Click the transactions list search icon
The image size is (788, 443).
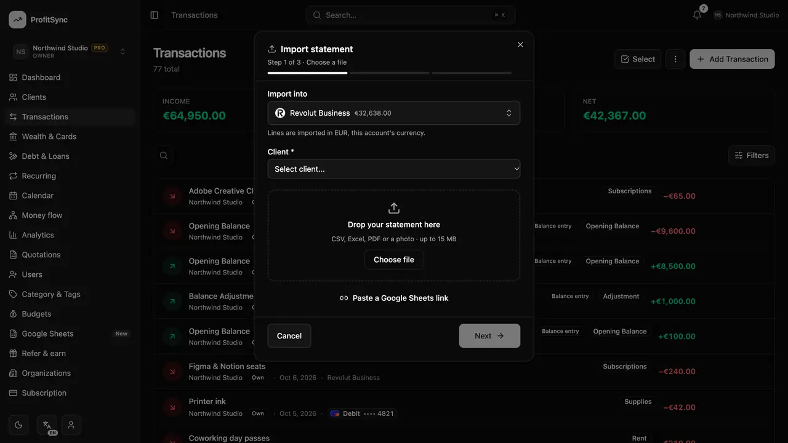164,156
